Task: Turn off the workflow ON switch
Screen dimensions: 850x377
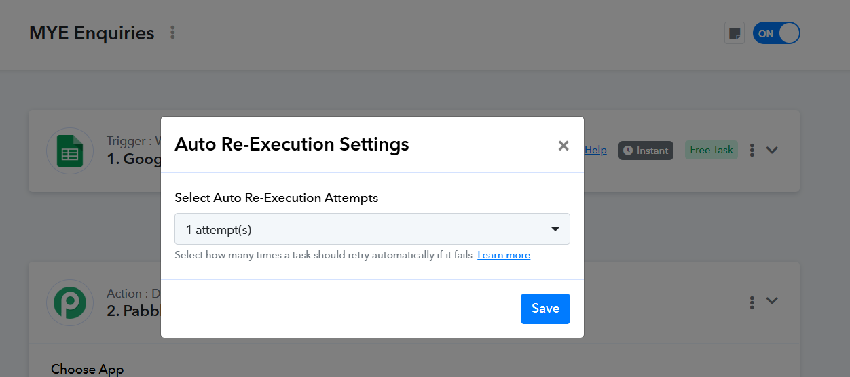Action: tap(776, 33)
